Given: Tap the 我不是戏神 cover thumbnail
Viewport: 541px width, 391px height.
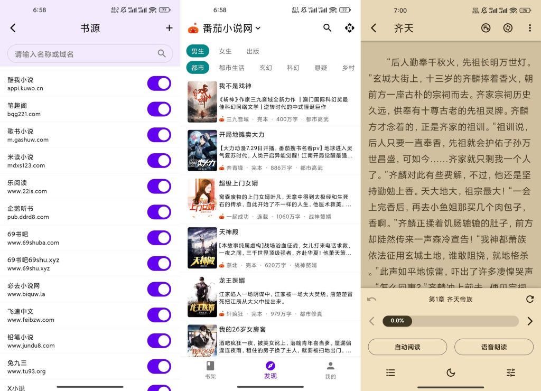Looking at the screenshot, I should (x=202, y=102).
